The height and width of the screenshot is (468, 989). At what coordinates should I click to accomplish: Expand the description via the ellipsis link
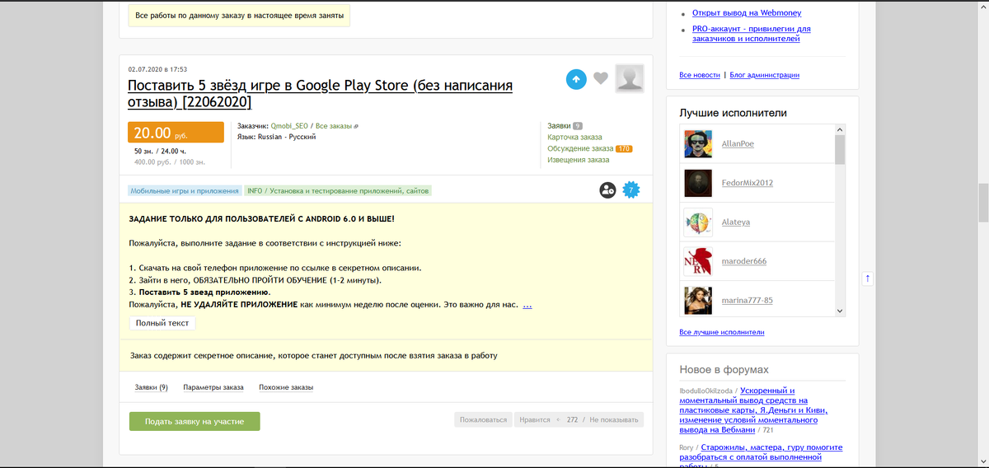[x=527, y=305]
